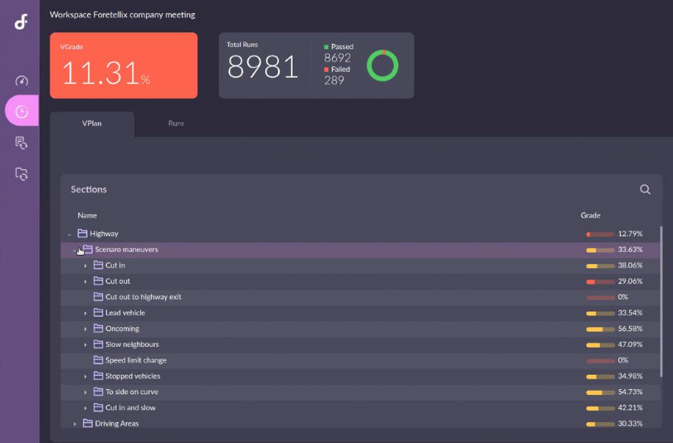Collapse the Highway section arrow
The width and height of the screenshot is (673, 443).
[69, 234]
